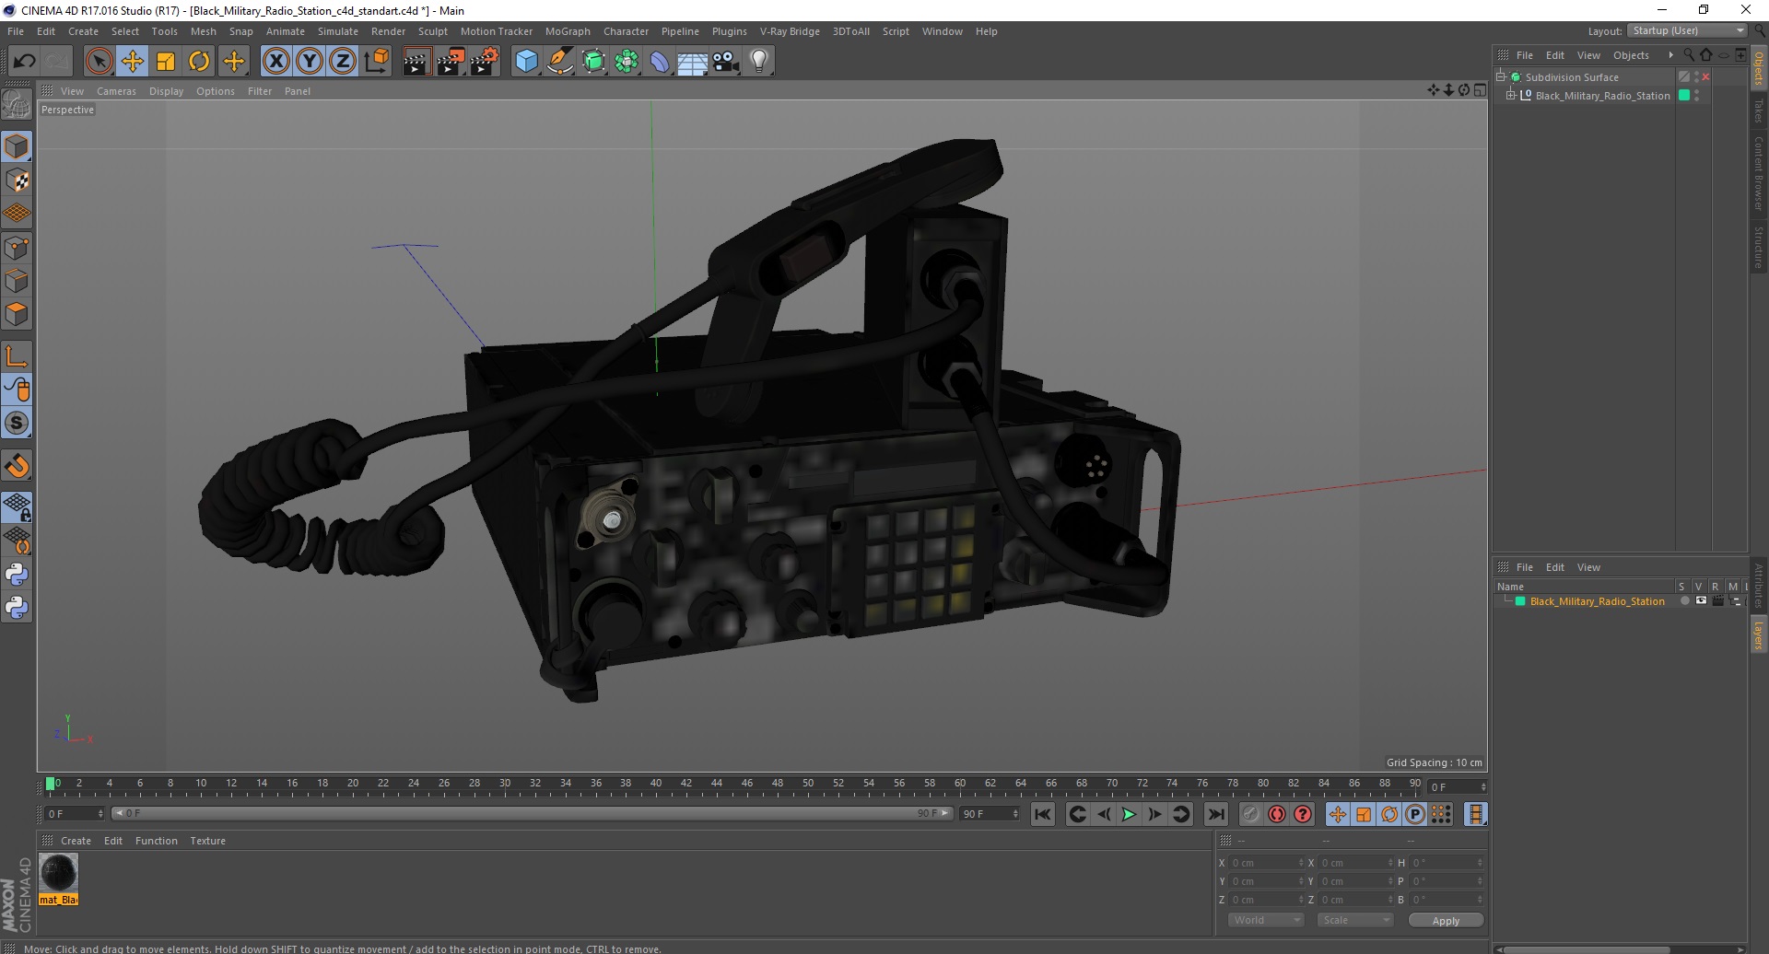Add a Floor environment object

(693, 62)
